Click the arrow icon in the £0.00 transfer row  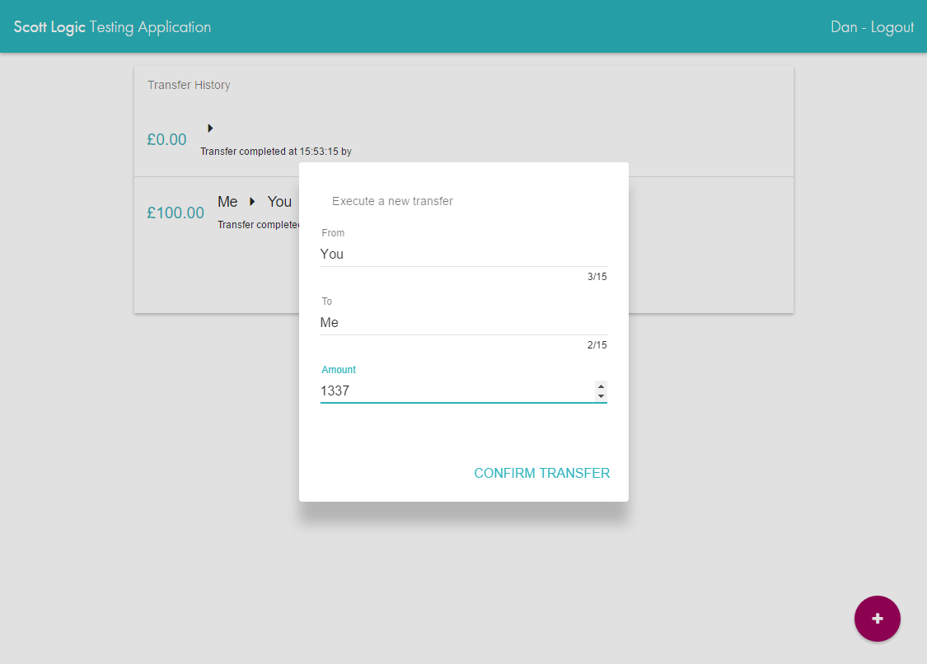pyautogui.click(x=210, y=128)
